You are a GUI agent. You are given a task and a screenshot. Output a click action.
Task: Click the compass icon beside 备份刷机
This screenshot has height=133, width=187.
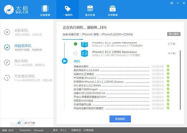tap(7, 63)
